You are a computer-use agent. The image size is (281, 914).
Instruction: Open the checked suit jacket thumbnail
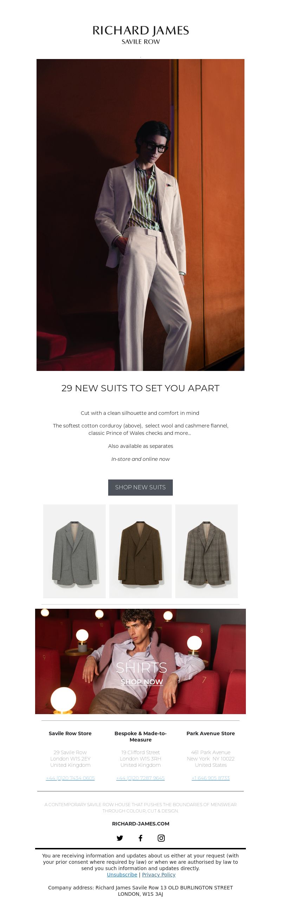click(207, 551)
